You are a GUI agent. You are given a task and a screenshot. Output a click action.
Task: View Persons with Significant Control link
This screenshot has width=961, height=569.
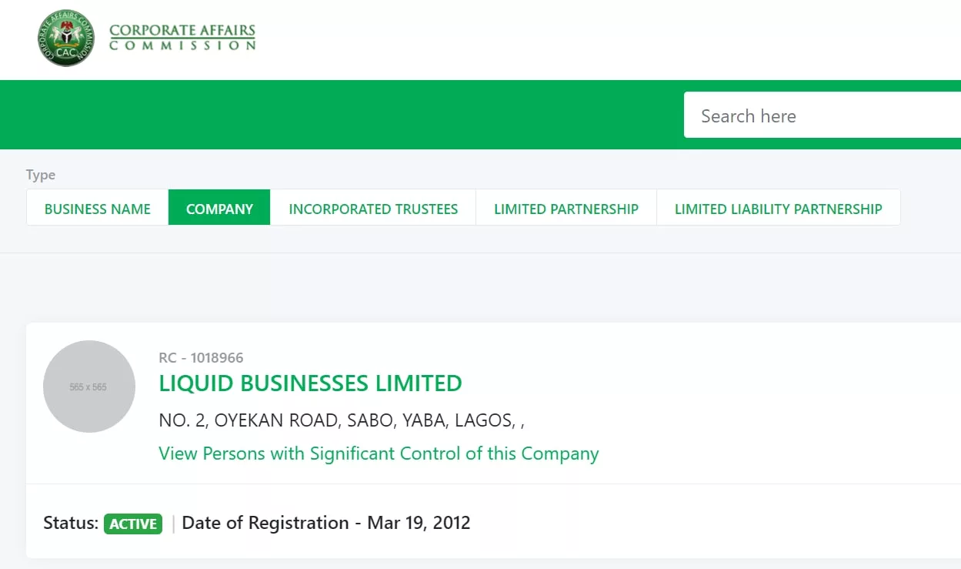(x=379, y=454)
